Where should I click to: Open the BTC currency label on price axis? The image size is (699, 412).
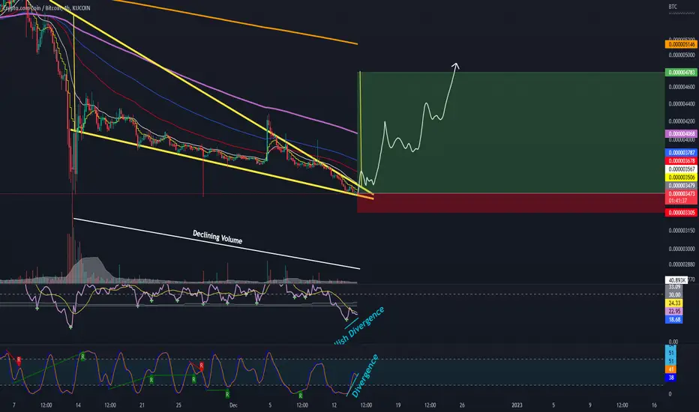pyautogui.click(x=673, y=7)
